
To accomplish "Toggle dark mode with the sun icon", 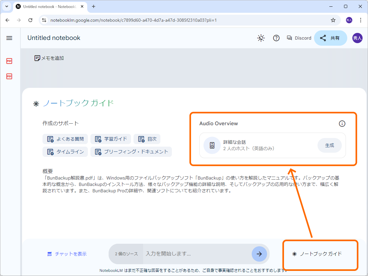I will click(x=261, y=38).
